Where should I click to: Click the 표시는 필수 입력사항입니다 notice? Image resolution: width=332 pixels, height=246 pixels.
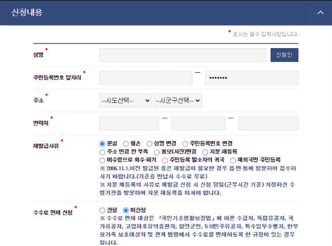click(x=266, y=34)
